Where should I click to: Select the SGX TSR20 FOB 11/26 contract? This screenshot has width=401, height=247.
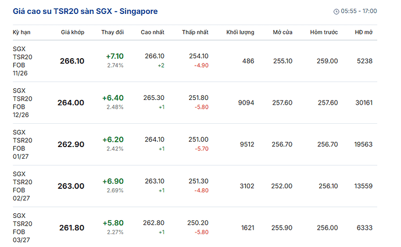[23, 61]
